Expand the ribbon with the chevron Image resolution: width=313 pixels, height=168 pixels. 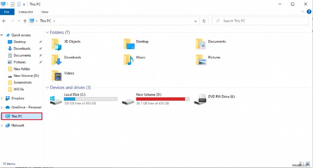point(302,12)
